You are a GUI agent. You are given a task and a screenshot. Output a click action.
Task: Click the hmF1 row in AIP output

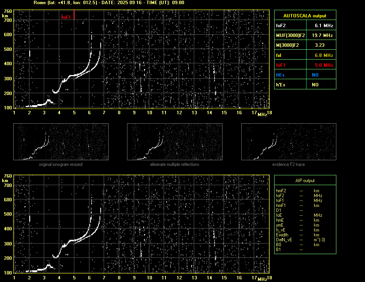click(298, 205)
